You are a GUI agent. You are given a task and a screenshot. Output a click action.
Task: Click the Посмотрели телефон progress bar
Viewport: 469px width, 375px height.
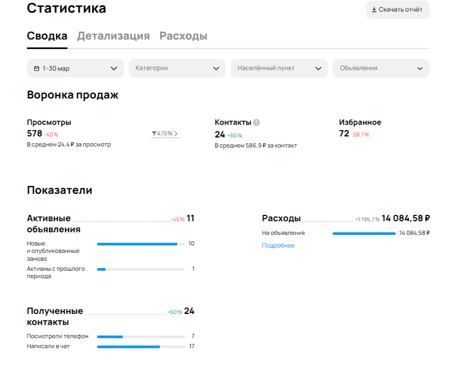click(x=141, y=337)
